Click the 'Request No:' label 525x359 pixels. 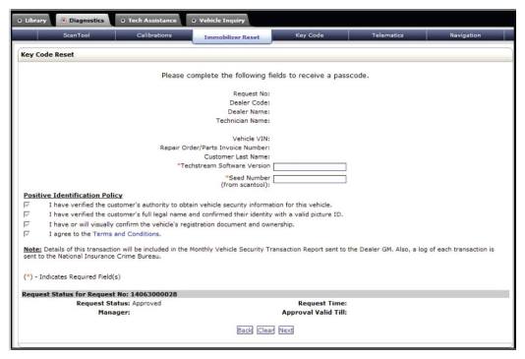pyautogui.click(x=252, y=93)
